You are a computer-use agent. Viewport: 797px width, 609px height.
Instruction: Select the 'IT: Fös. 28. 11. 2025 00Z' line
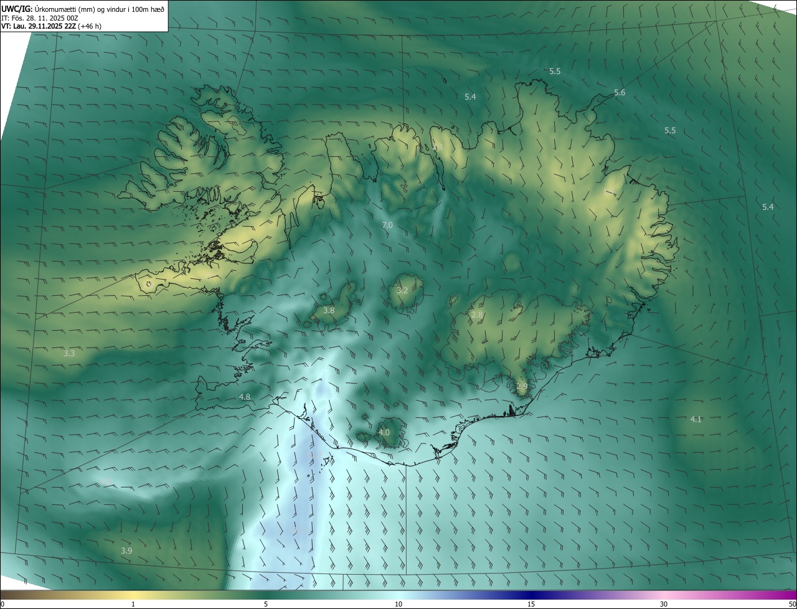(40, 18)
